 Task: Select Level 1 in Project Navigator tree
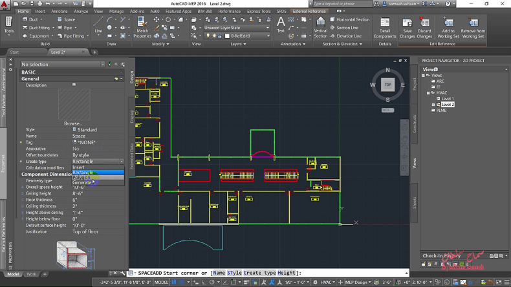448,99
